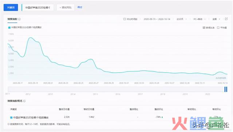The height and width of the screenshot is (132, 233).
Task: Click the 确定 confirm link
Action: click(80, 7)
